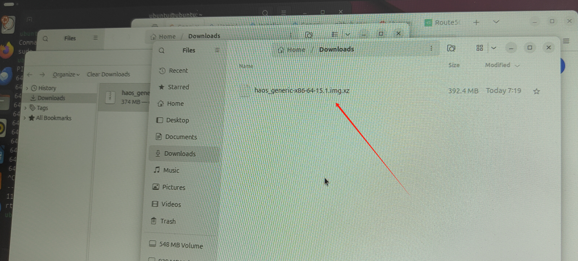Click the Clear Downloads button
This screenshot has width=578, height=261.
pyautogui.click(x=108, y=74)
